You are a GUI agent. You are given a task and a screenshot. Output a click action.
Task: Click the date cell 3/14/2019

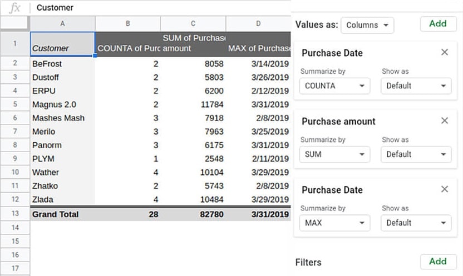pos(258,64)
